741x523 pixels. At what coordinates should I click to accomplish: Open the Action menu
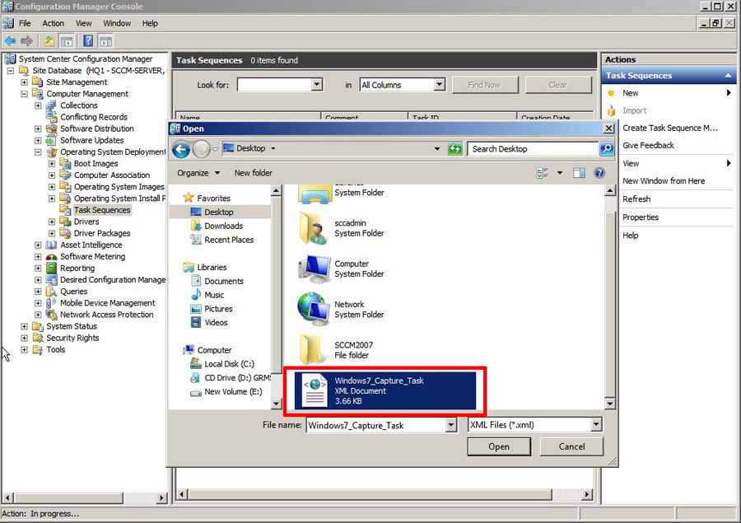pos(53,23)
